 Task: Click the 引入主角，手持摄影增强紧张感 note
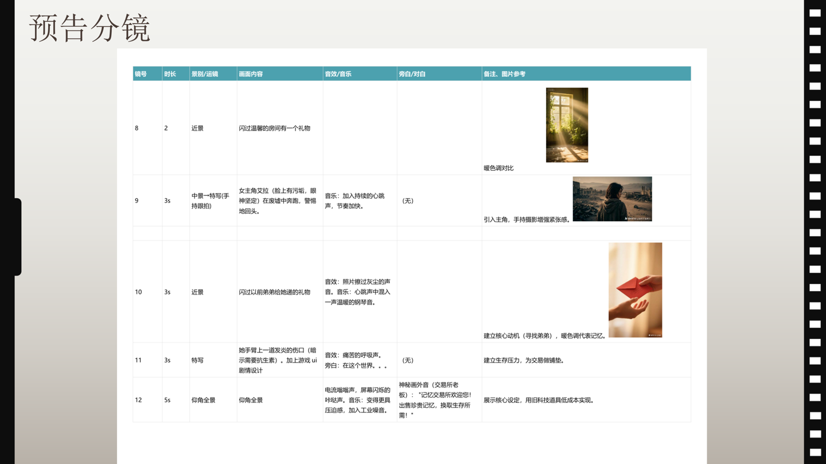coord(527,219)
